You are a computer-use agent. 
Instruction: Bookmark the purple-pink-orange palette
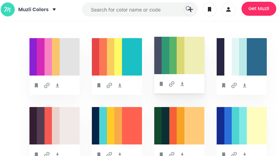click(x=36, y=85)
